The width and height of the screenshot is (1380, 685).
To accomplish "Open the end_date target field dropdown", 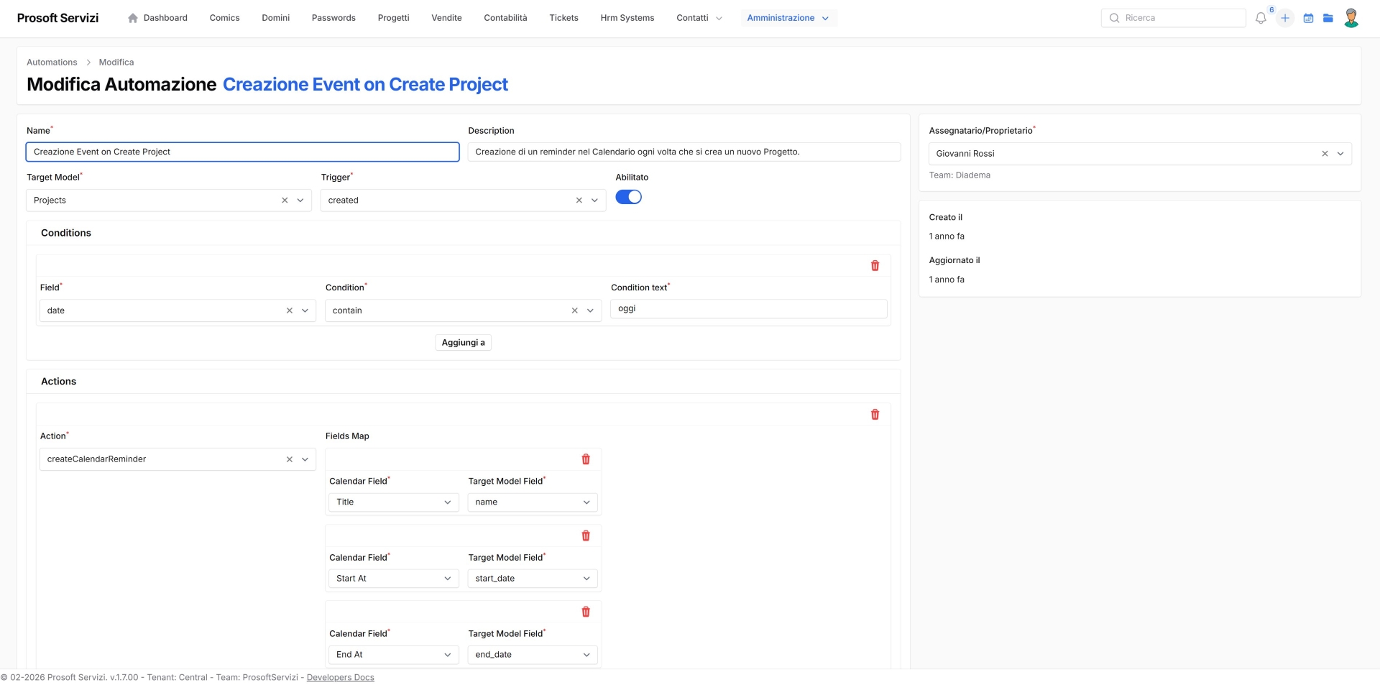I will (x=533, y=655).
